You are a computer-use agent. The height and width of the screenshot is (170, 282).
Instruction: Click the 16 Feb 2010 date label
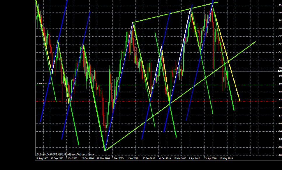click(x=164, y=159)
